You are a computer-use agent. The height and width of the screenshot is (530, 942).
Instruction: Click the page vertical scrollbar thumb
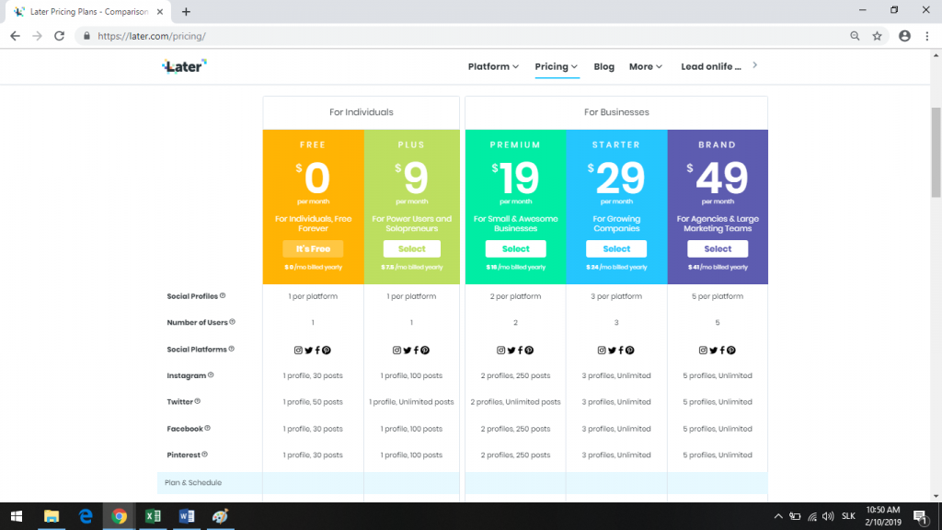pyautogui.click(x=936, y=152)
